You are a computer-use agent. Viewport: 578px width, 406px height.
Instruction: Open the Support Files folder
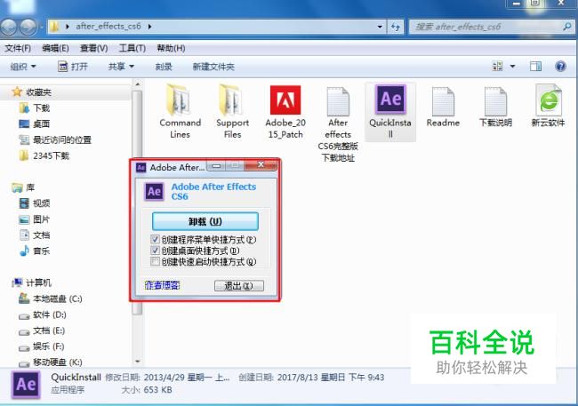(232, 112)
